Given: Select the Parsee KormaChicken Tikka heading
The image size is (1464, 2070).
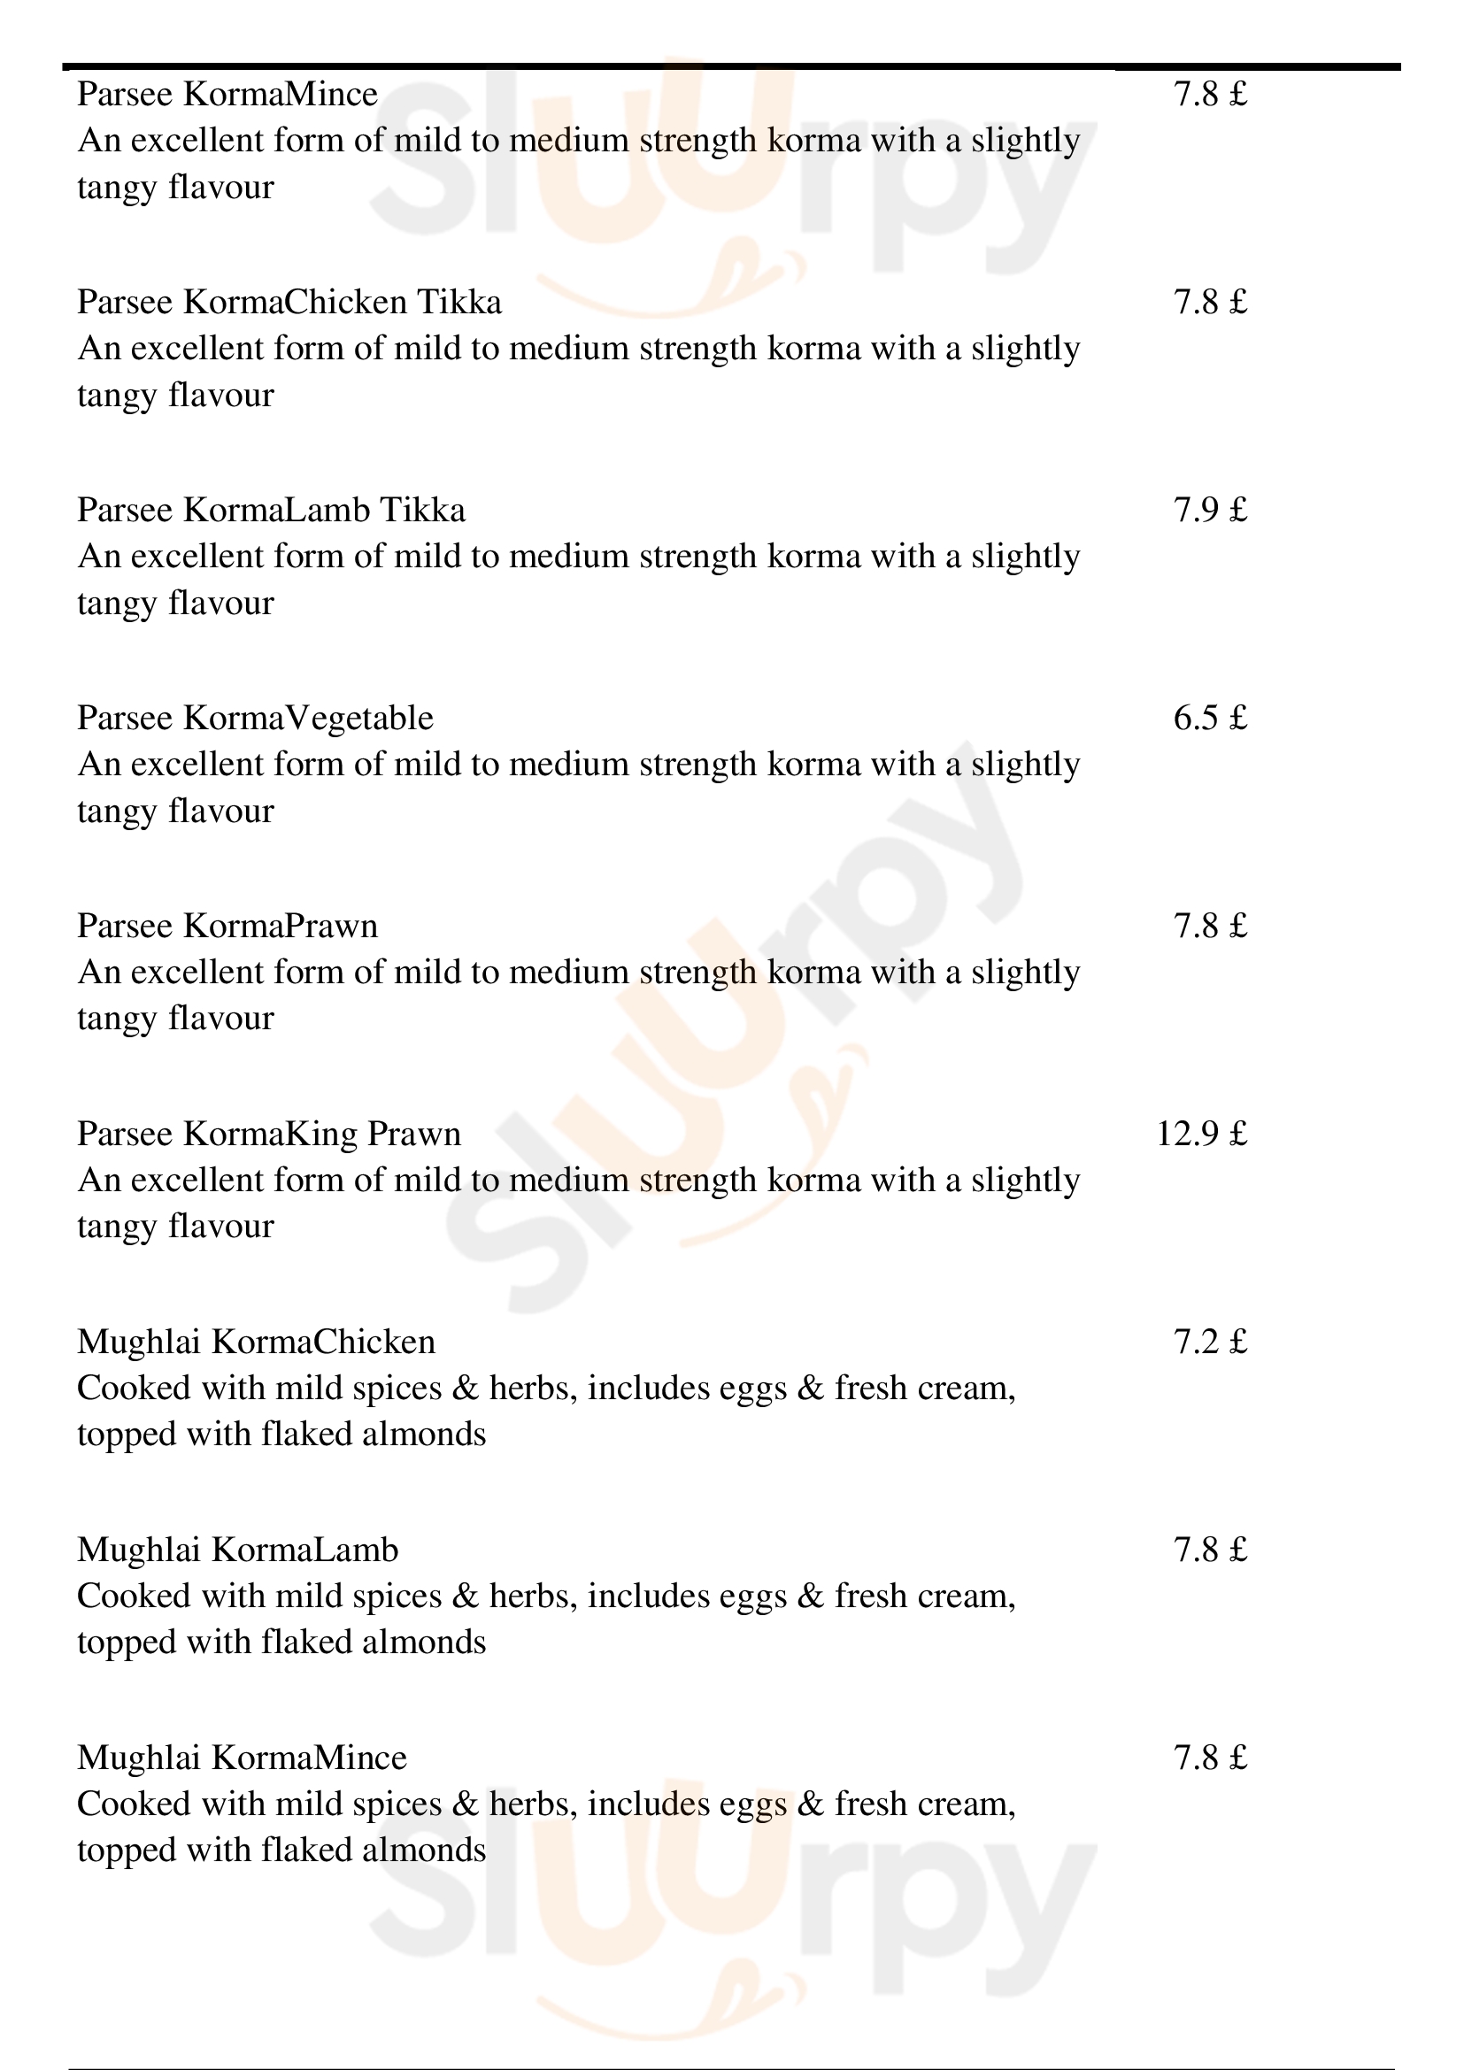Looking at the screenshot, I should coord(289,302).
